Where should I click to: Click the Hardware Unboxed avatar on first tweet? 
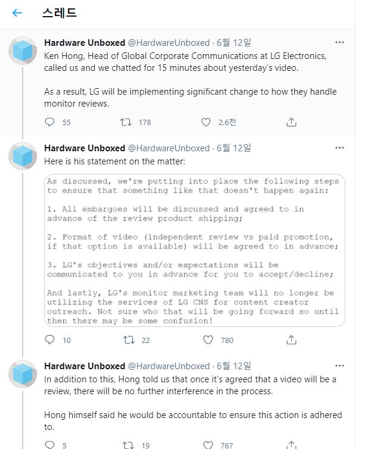23,51
